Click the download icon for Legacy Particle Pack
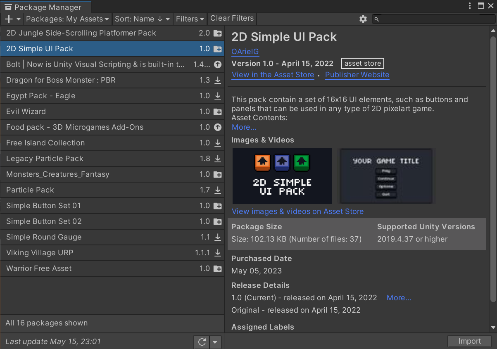 tap(218, 159)
